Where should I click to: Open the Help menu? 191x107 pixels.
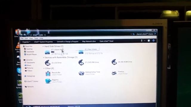tap(41, 38)
